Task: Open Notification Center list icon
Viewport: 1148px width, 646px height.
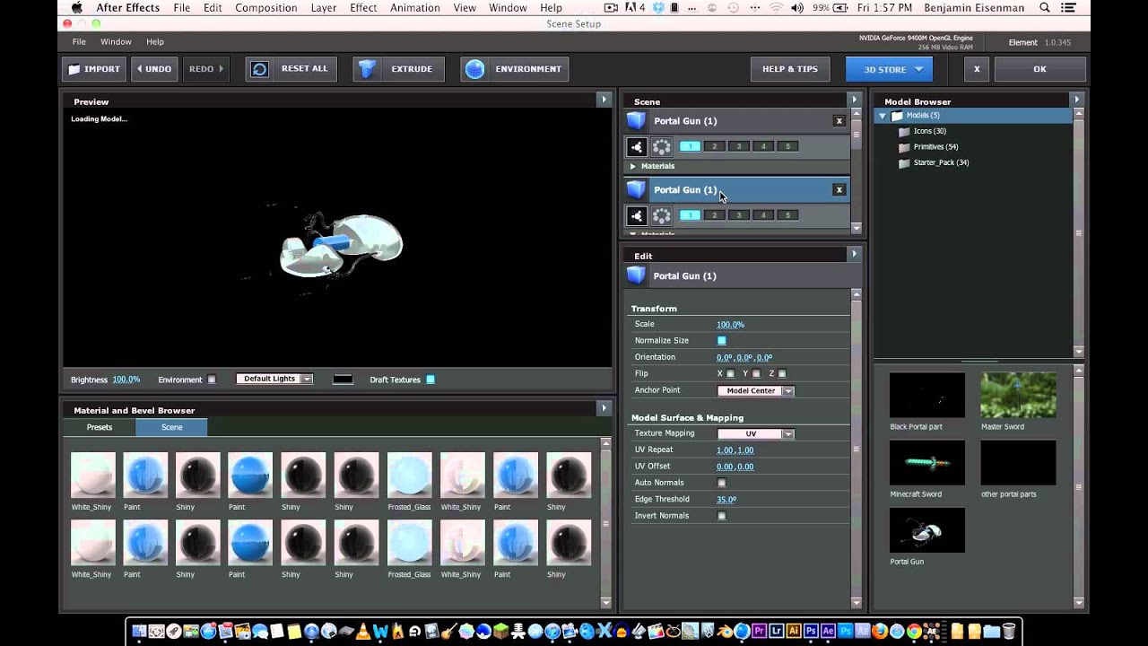Action: [x=1070, y=8]
